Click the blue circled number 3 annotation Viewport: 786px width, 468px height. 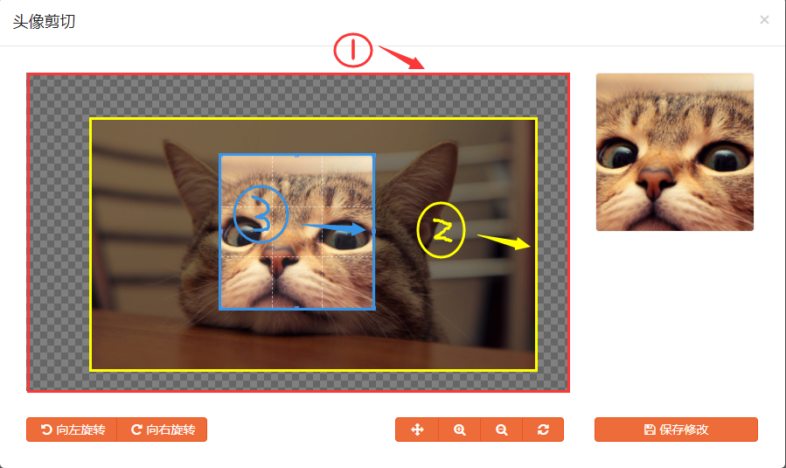[x=261, y=213]
